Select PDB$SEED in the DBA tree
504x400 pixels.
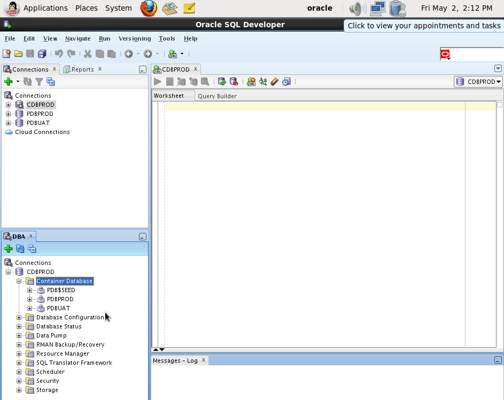(x=61, y=290)
